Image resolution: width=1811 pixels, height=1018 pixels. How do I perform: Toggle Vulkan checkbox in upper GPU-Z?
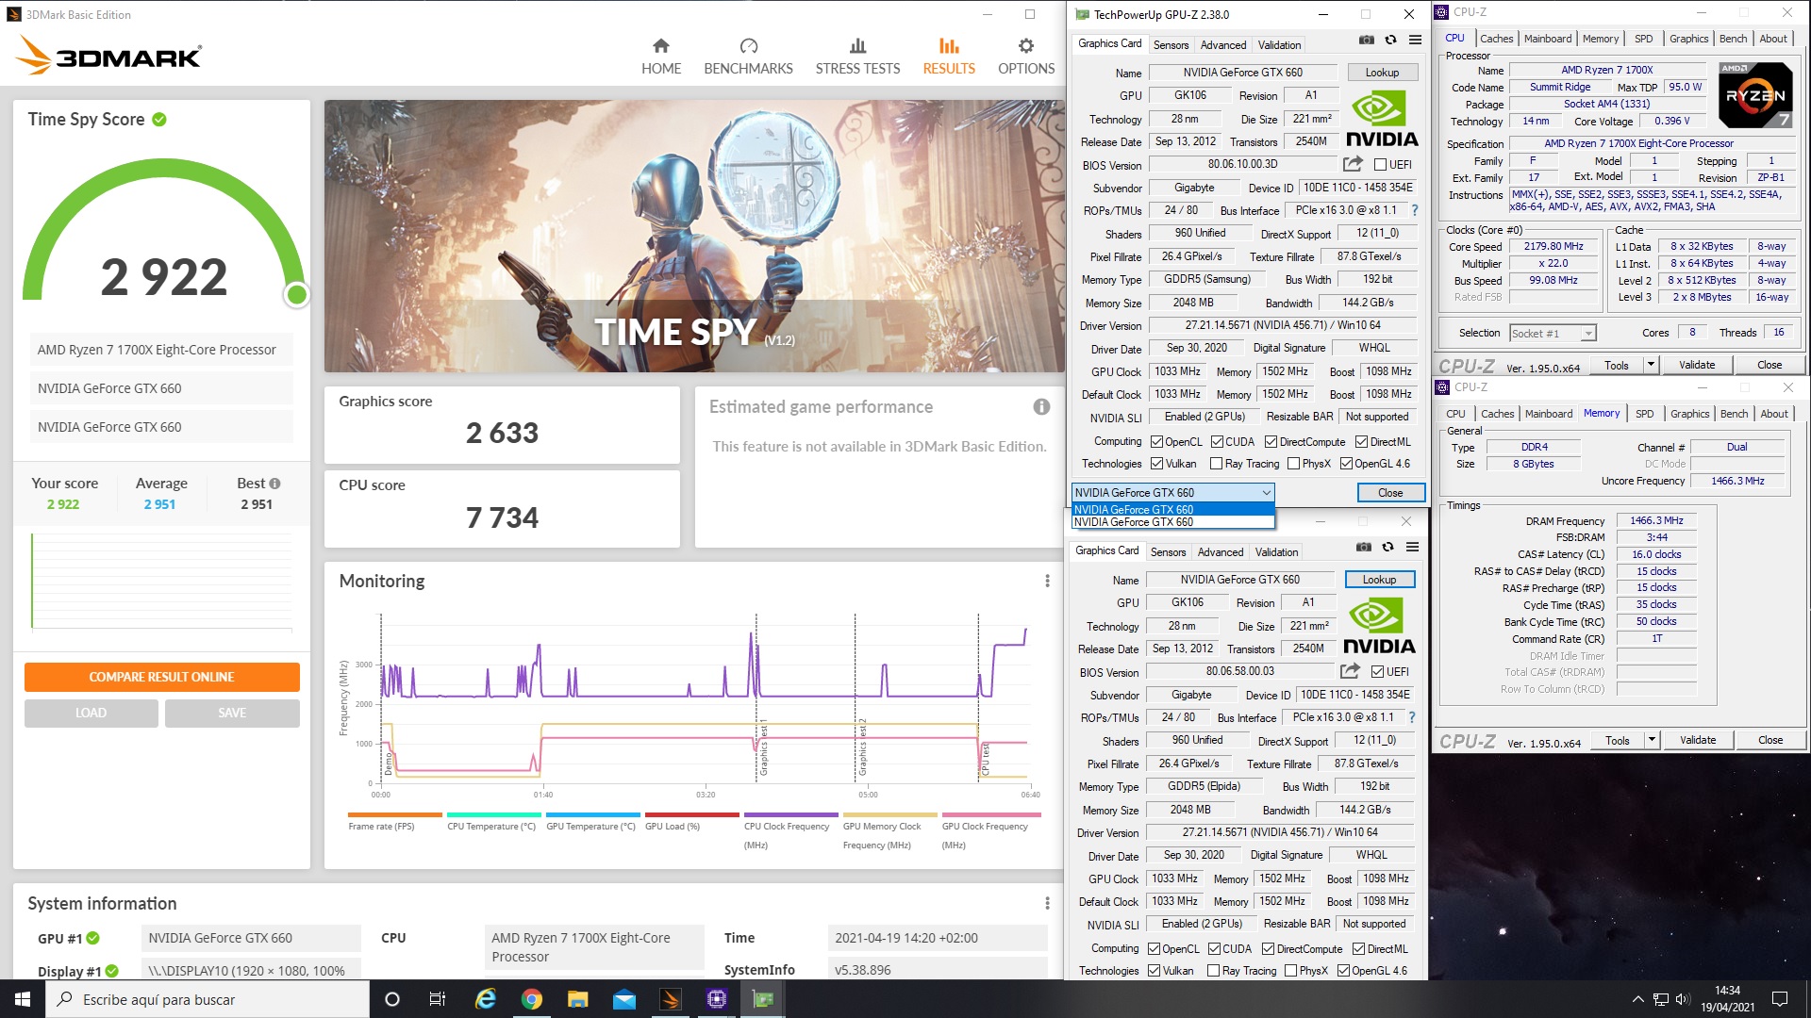click(x=1156, y=464)
